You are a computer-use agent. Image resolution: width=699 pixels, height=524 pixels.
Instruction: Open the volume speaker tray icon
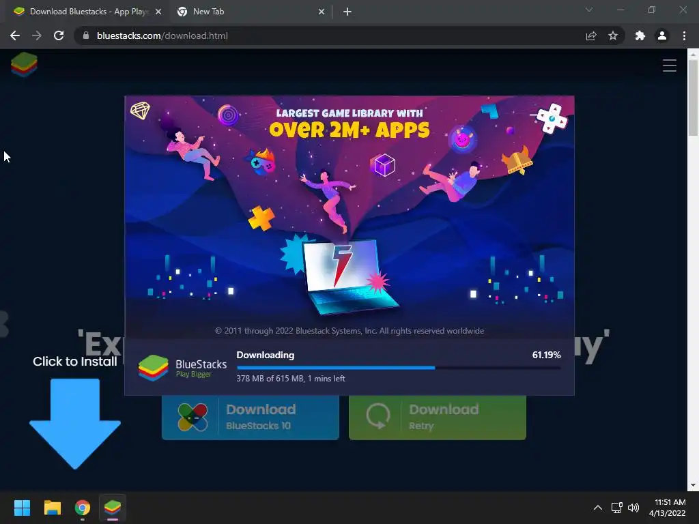(x=633, y=508)
